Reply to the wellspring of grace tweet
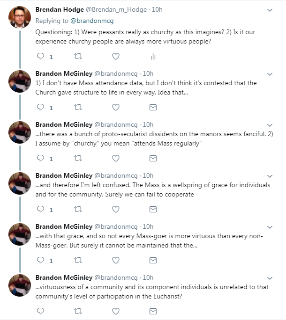The height and width of the screenshot is (320, 286). (x=40, y=209)
